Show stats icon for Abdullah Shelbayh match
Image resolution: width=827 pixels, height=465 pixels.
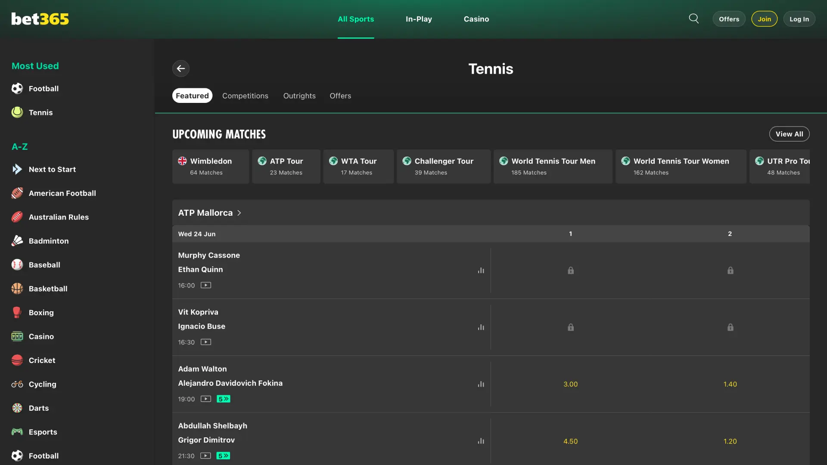(x=481, y=441)
